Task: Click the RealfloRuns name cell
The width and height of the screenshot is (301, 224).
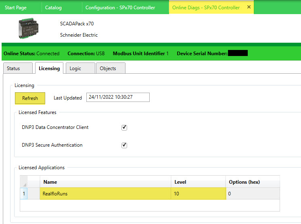Action: pyautogui.click(x=105, y=193)
